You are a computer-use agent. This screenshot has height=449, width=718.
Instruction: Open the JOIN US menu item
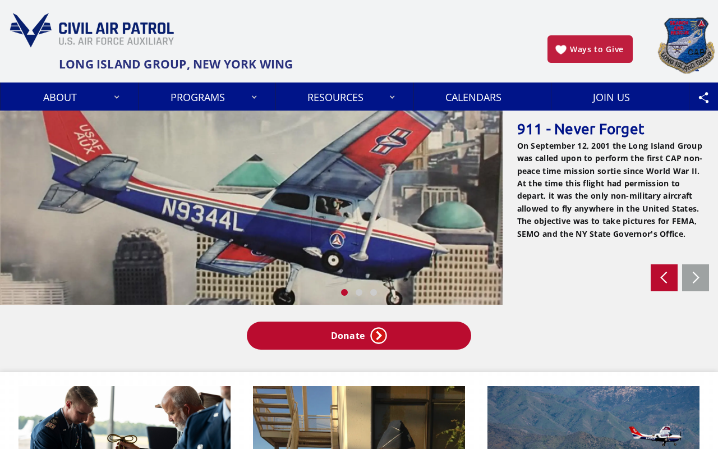coord(611,97)
